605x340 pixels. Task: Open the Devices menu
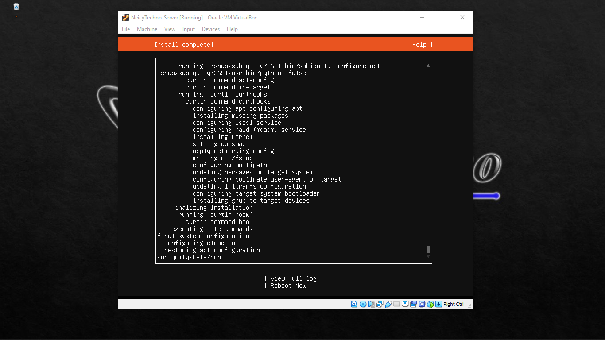tap(211, 29)
